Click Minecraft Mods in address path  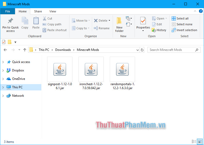point(88,50)
